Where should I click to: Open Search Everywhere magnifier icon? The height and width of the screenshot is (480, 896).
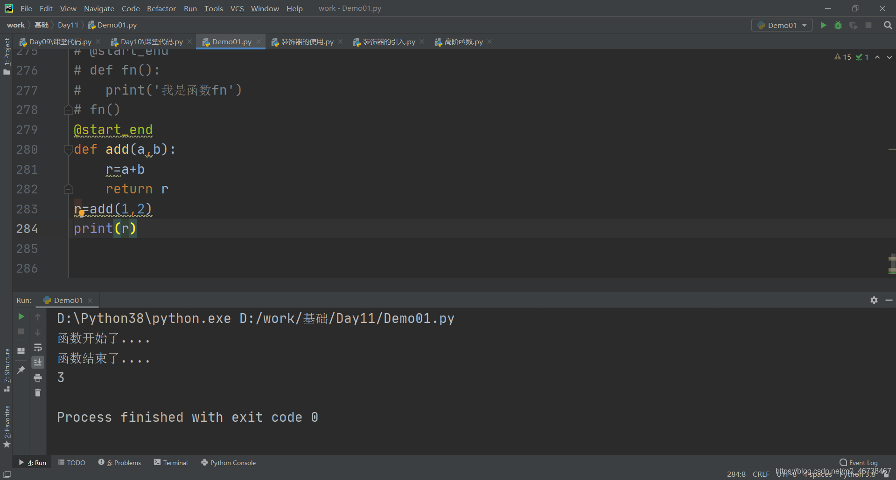(888, 25)
